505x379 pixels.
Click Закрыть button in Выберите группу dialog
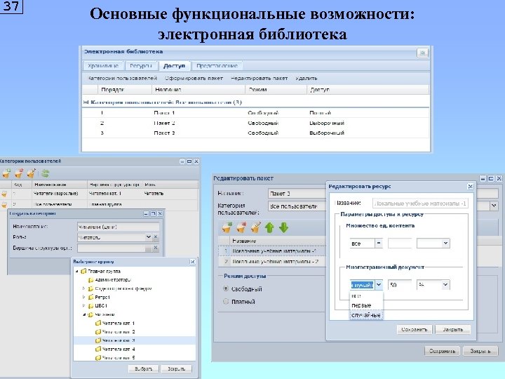point(176,368)
